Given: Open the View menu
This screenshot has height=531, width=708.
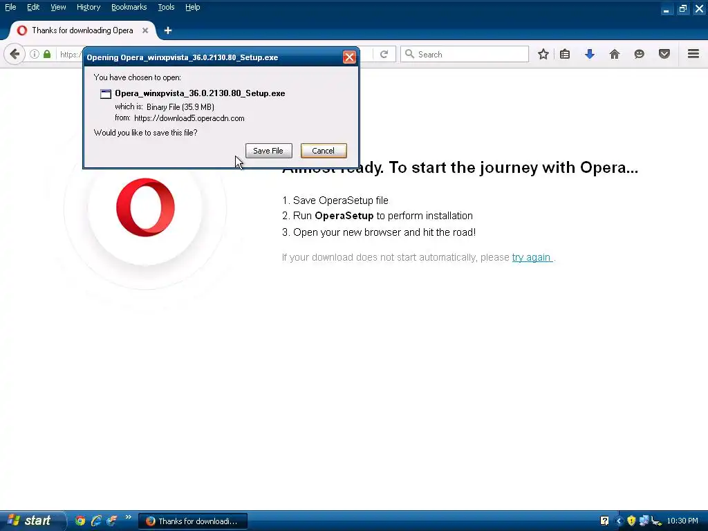Looking at the screenshot, I should (x=58, y=7).
